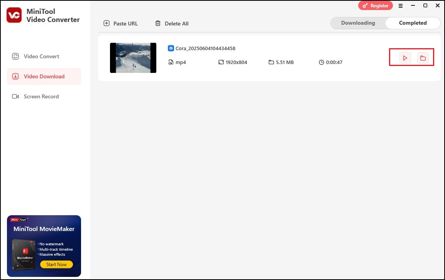
Task: Play the downloaded Cora video
Action: pos(405,58)
